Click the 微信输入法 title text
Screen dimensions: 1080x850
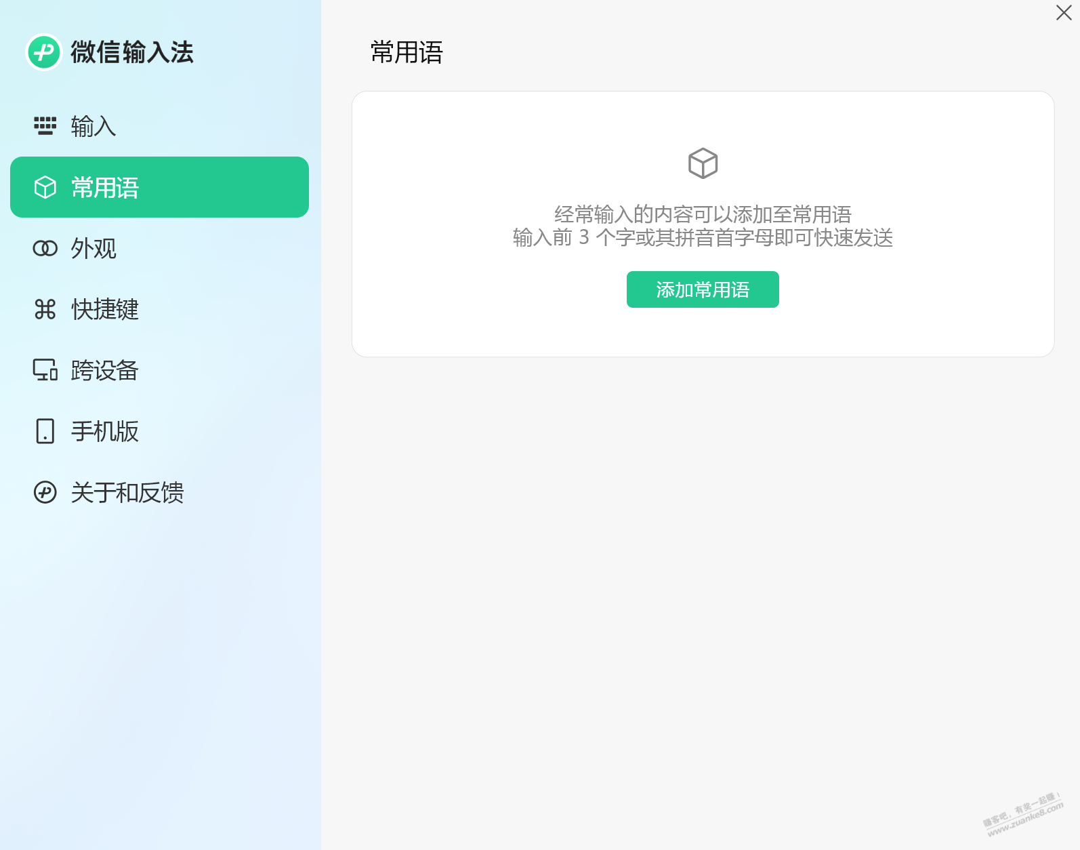click(132, 52)
